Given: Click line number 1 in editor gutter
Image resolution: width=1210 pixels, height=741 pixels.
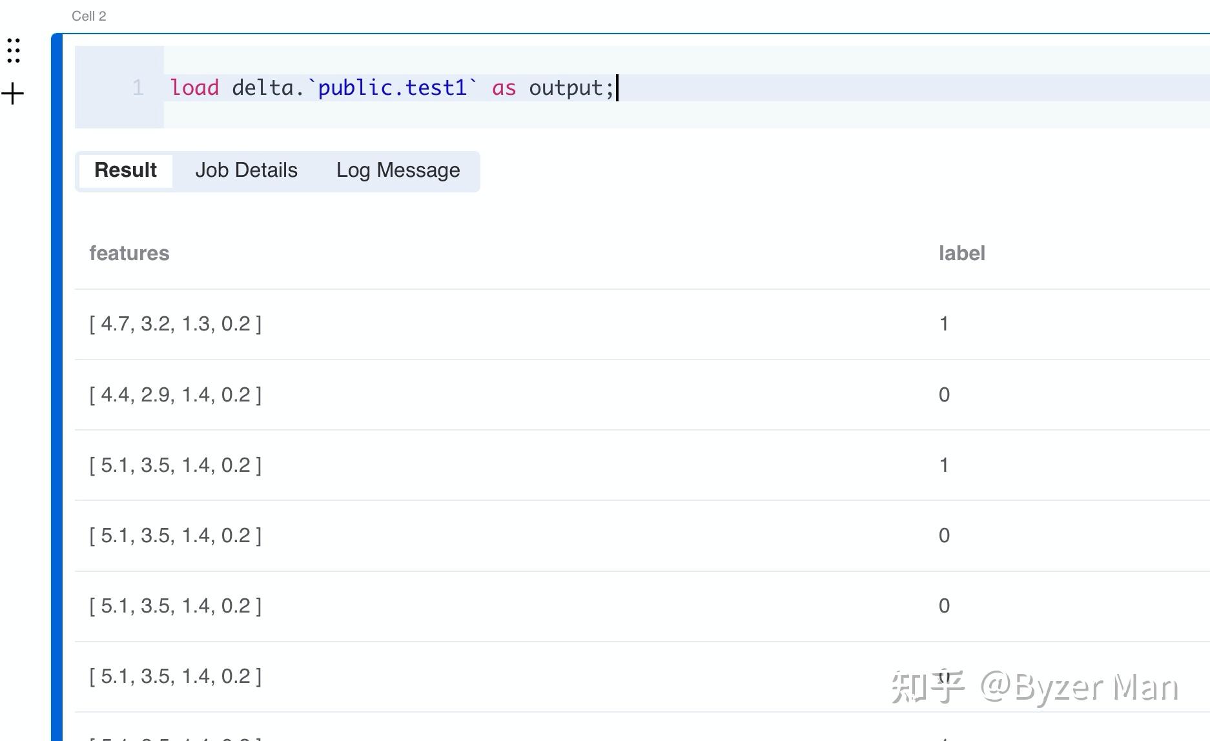Looking at the screenshot, I should click(138, 88).
